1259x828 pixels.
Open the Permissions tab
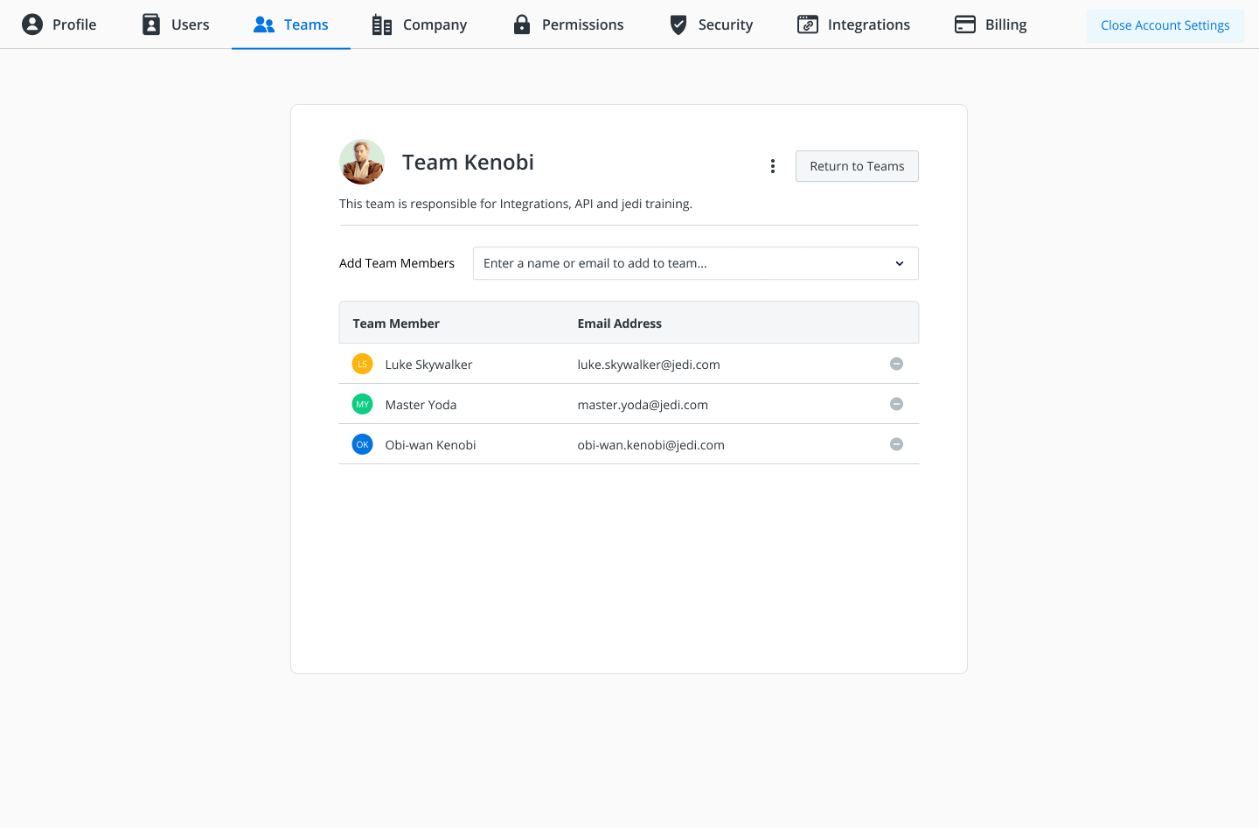click(x=568, y=24)
